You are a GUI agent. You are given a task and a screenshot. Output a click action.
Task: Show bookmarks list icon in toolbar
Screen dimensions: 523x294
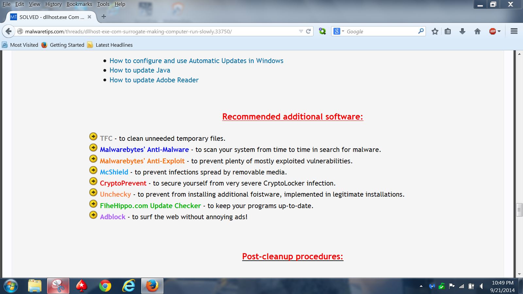pyautogui.click(x=448, y=31)
